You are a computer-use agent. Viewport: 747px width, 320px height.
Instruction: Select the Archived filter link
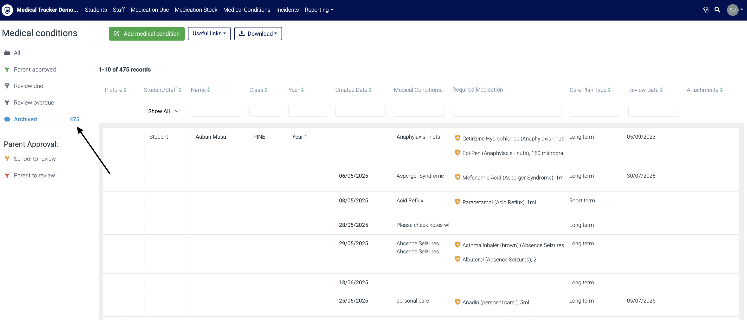(x=25, y=119)
